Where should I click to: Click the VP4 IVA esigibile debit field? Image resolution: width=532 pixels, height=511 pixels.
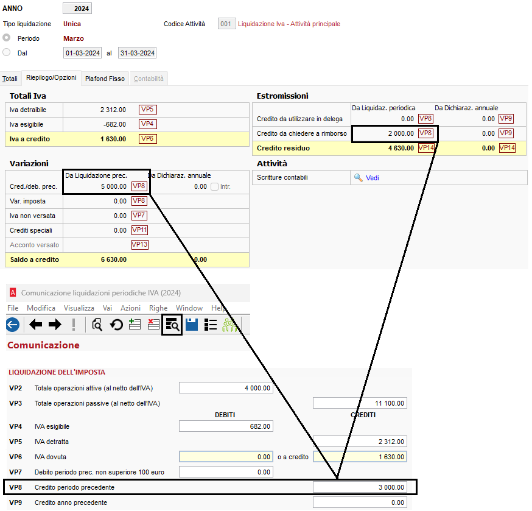tap(226, 426)
